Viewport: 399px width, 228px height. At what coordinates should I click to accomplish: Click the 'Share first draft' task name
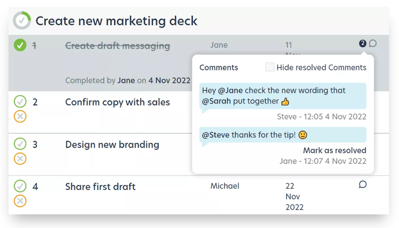pos(100,186)
